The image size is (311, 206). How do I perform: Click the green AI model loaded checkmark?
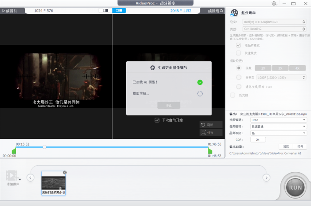point(200,82)
